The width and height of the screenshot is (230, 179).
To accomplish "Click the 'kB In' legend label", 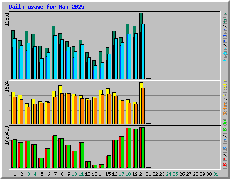I will pyautogui.click(x=225, y=146).
